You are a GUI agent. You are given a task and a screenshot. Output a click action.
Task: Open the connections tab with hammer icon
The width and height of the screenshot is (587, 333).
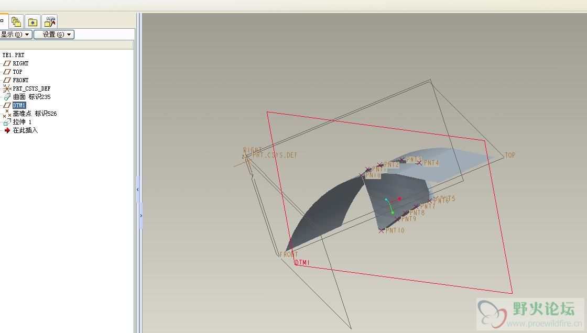pyautogui.click(x=49, y=21)
